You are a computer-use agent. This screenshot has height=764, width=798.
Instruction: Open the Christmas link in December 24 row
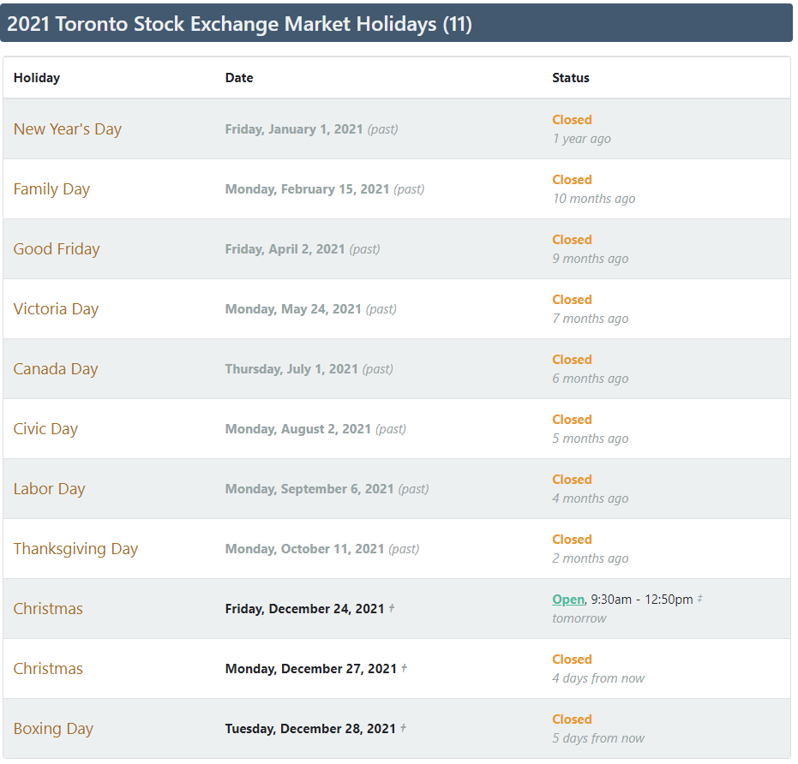48,609
